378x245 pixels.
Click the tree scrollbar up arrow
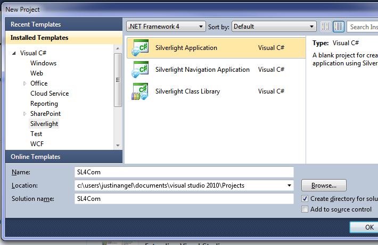118,48
